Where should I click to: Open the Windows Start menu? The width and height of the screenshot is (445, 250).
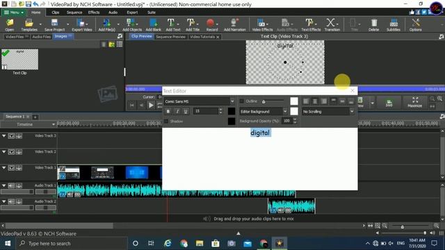tap(8, 243)
